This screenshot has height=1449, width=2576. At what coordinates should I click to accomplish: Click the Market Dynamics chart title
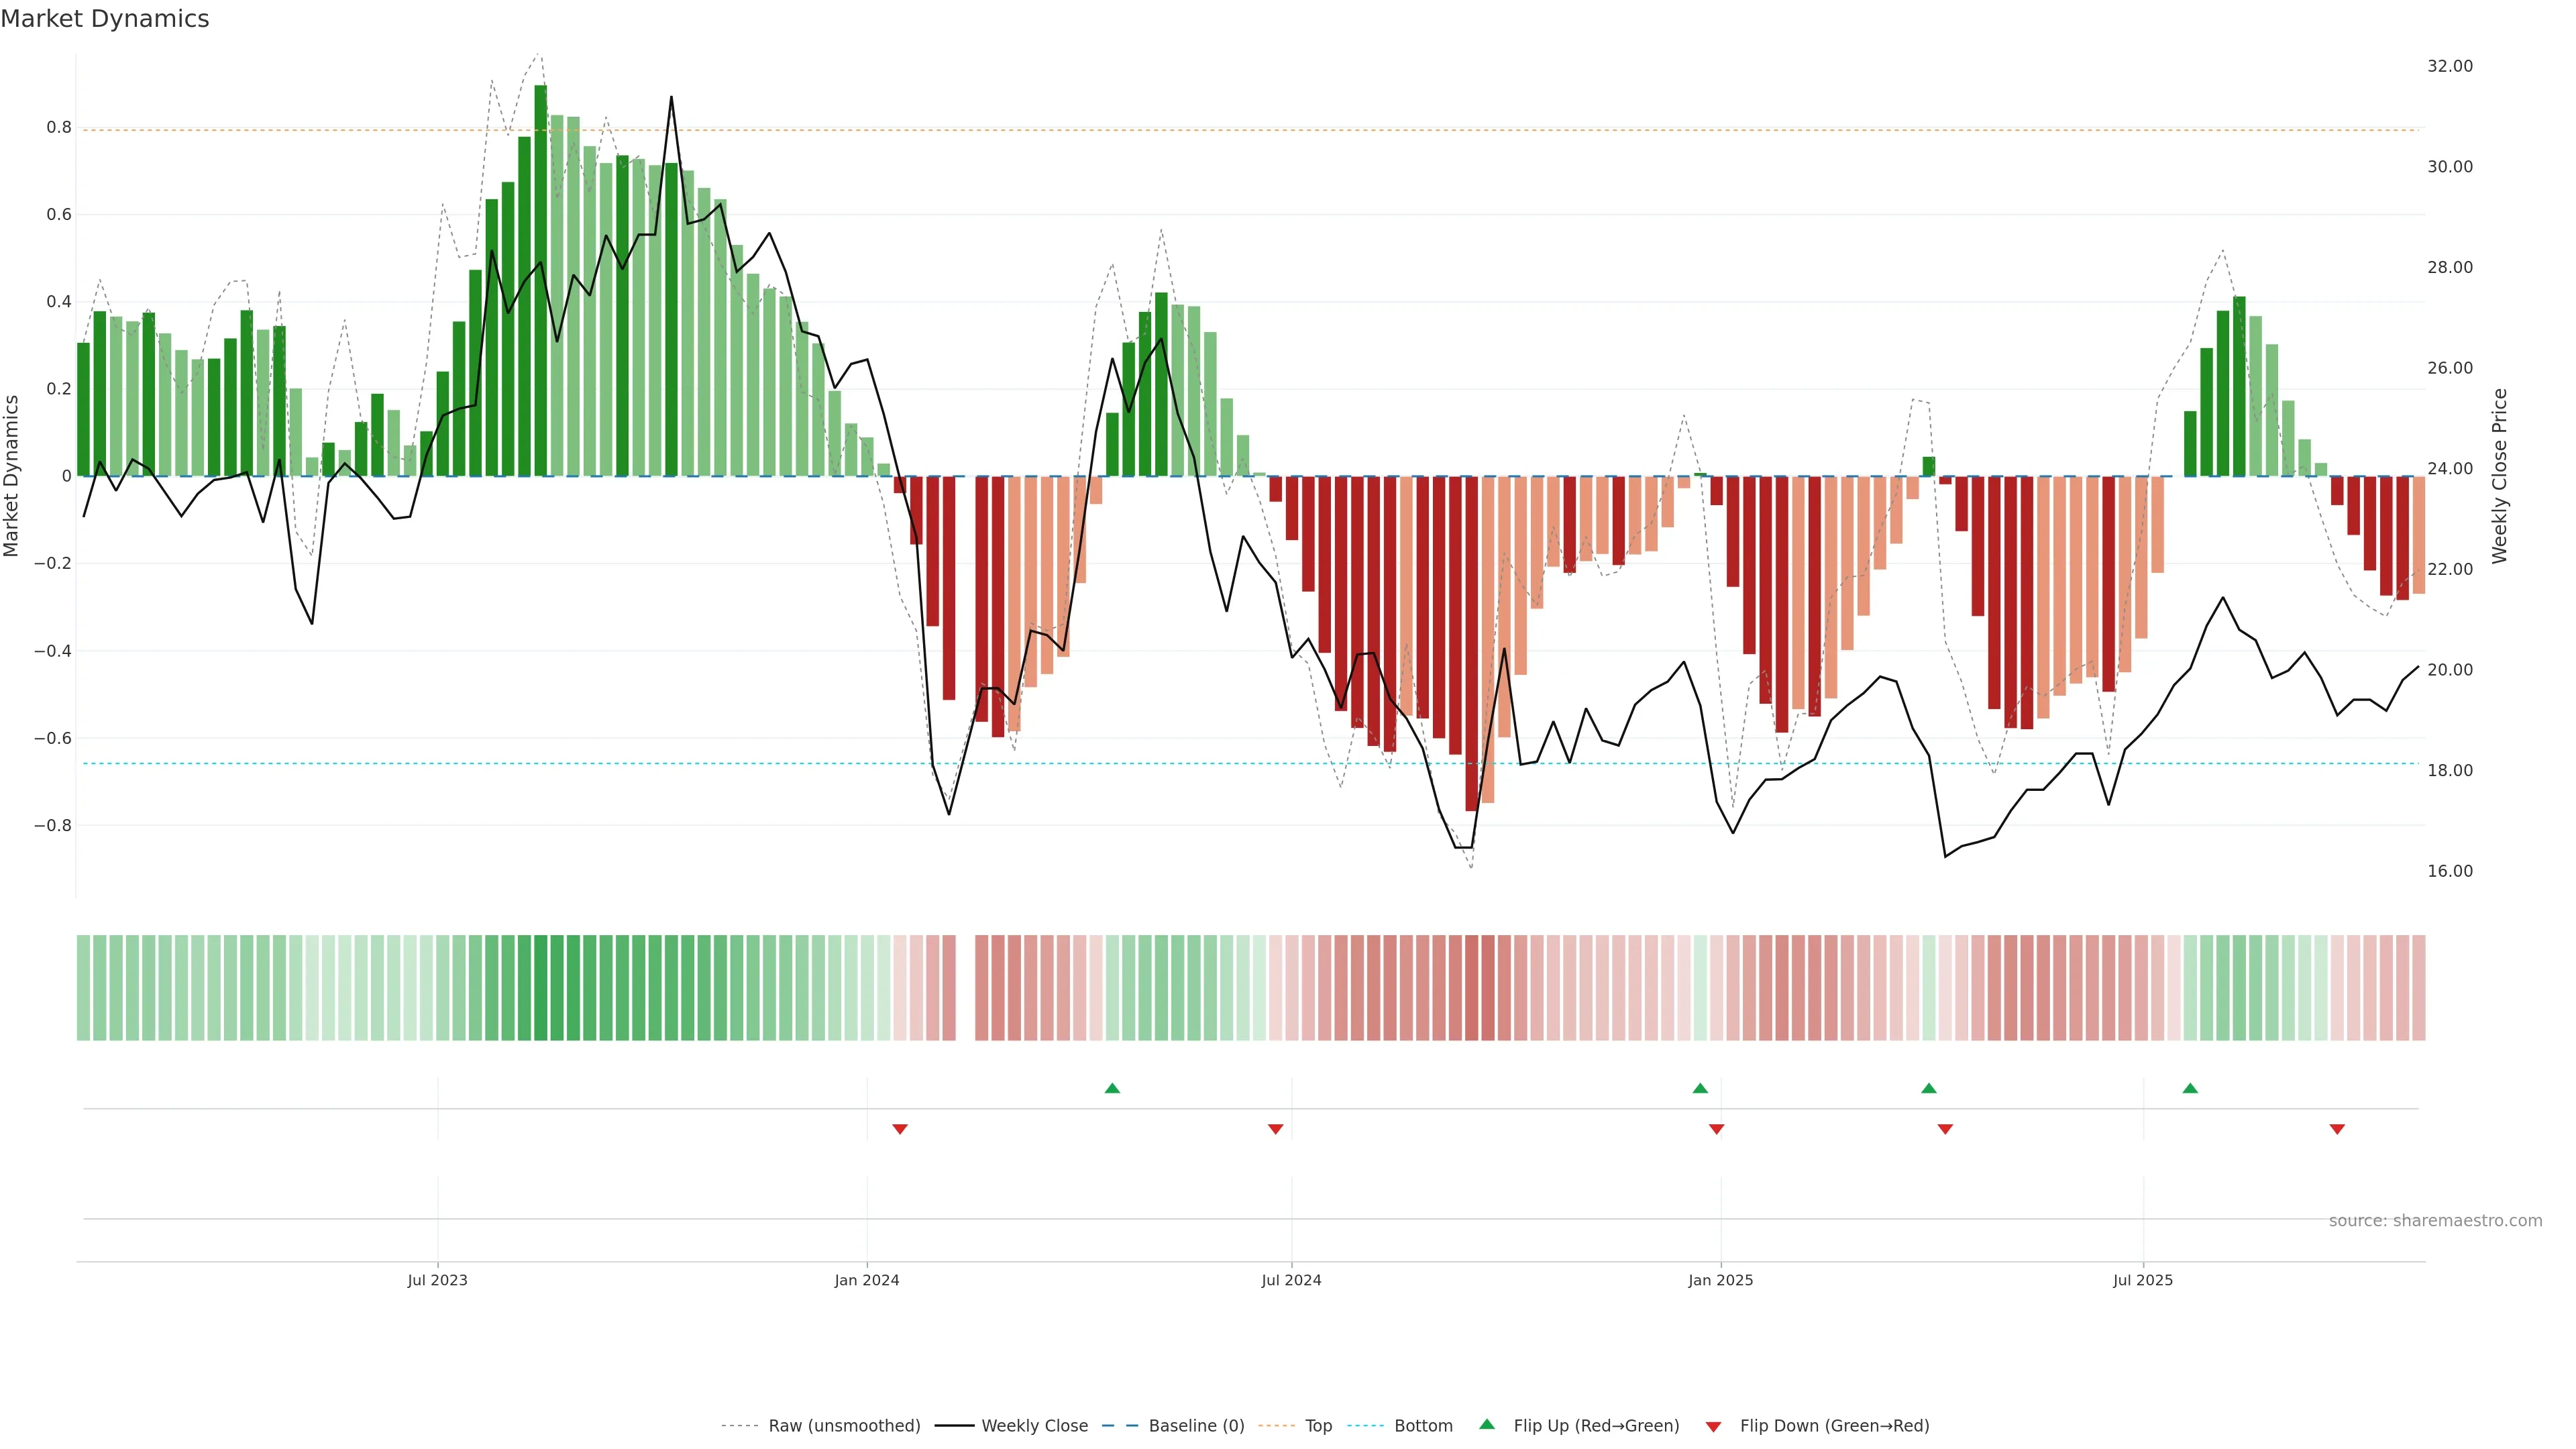pyautogui.click(x=105, y=19)
